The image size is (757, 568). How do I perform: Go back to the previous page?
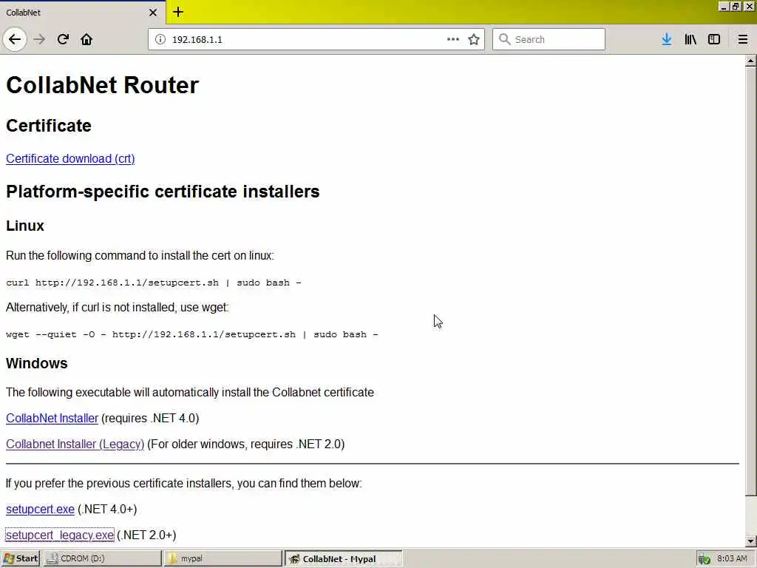[15, 39]
